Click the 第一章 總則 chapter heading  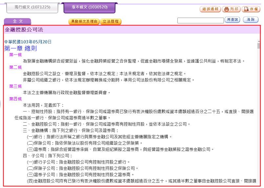21,48
